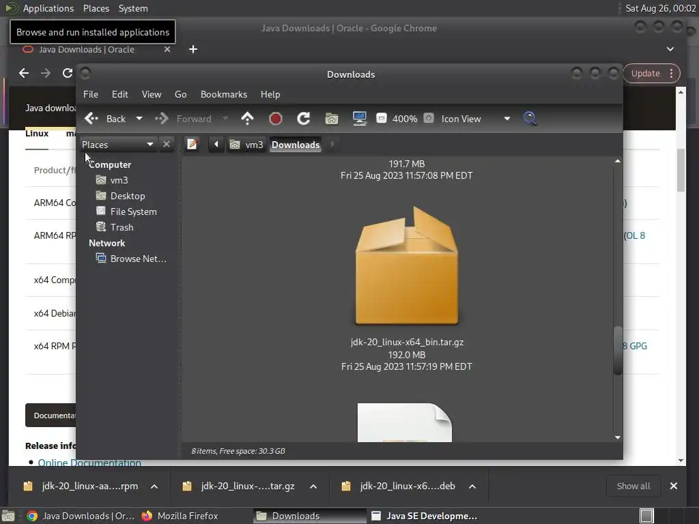Zoom out with the minus icon
The width and height of the screenshot is (699, 524).
tap(382, 119)
